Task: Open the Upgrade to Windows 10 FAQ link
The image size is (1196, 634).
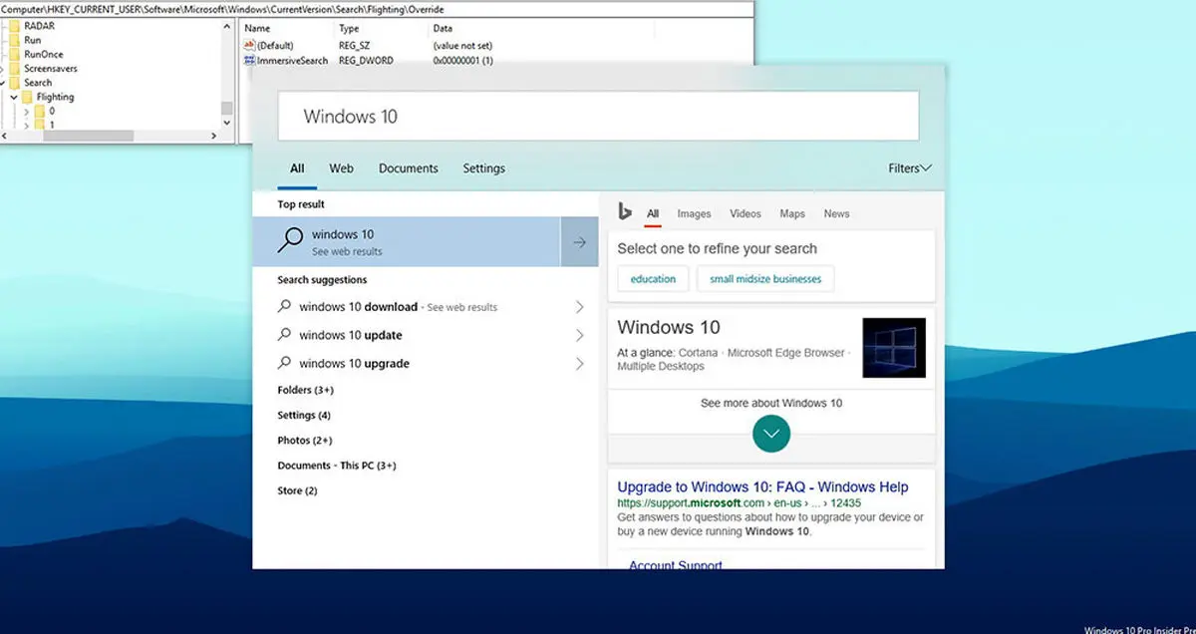Action: point(762,487)
